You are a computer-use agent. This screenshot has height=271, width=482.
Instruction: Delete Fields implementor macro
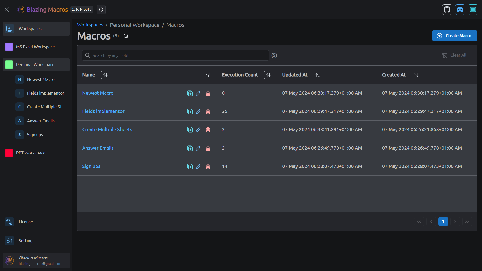(208, 112)
